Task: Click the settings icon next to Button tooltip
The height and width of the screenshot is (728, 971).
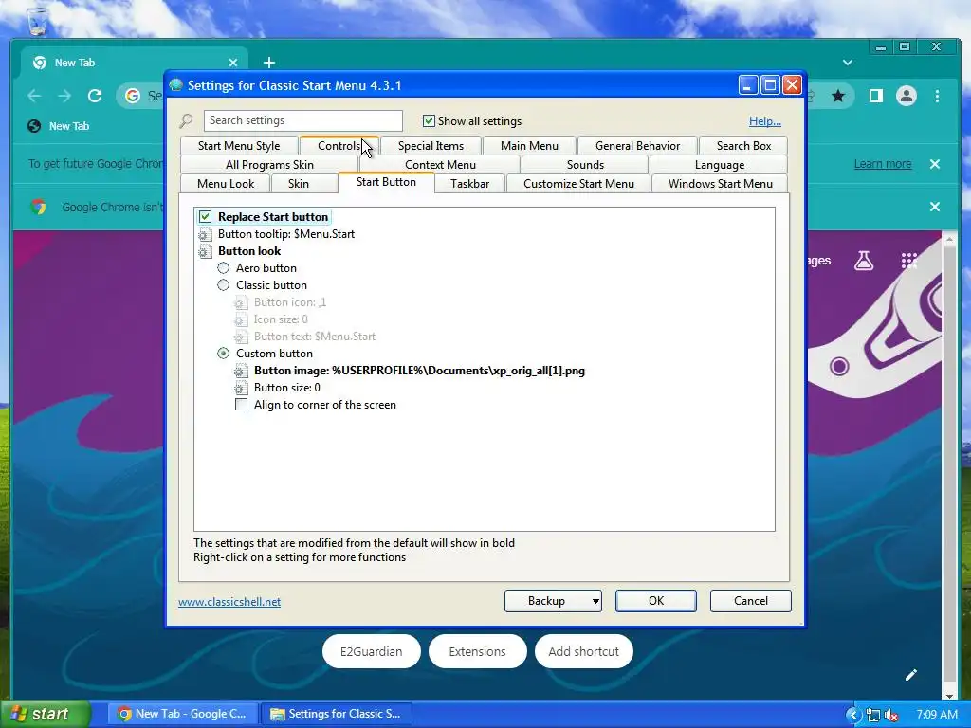Action: (205, 235)
